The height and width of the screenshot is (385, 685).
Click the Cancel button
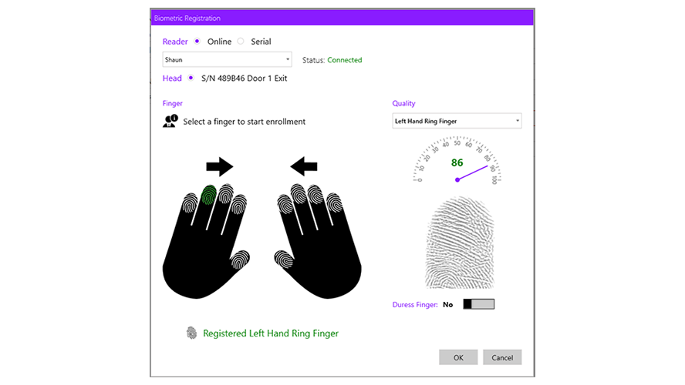[x=502, y=357]
